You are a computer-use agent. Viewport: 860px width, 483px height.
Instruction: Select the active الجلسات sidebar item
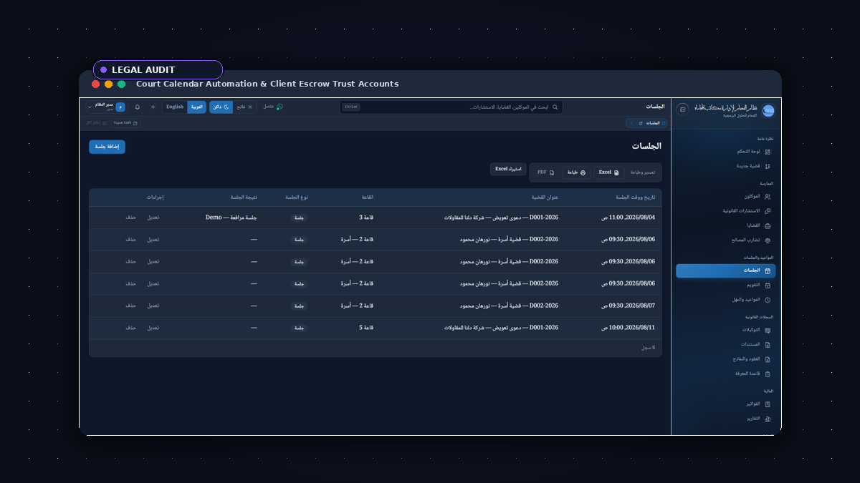(x=725, y=270)
